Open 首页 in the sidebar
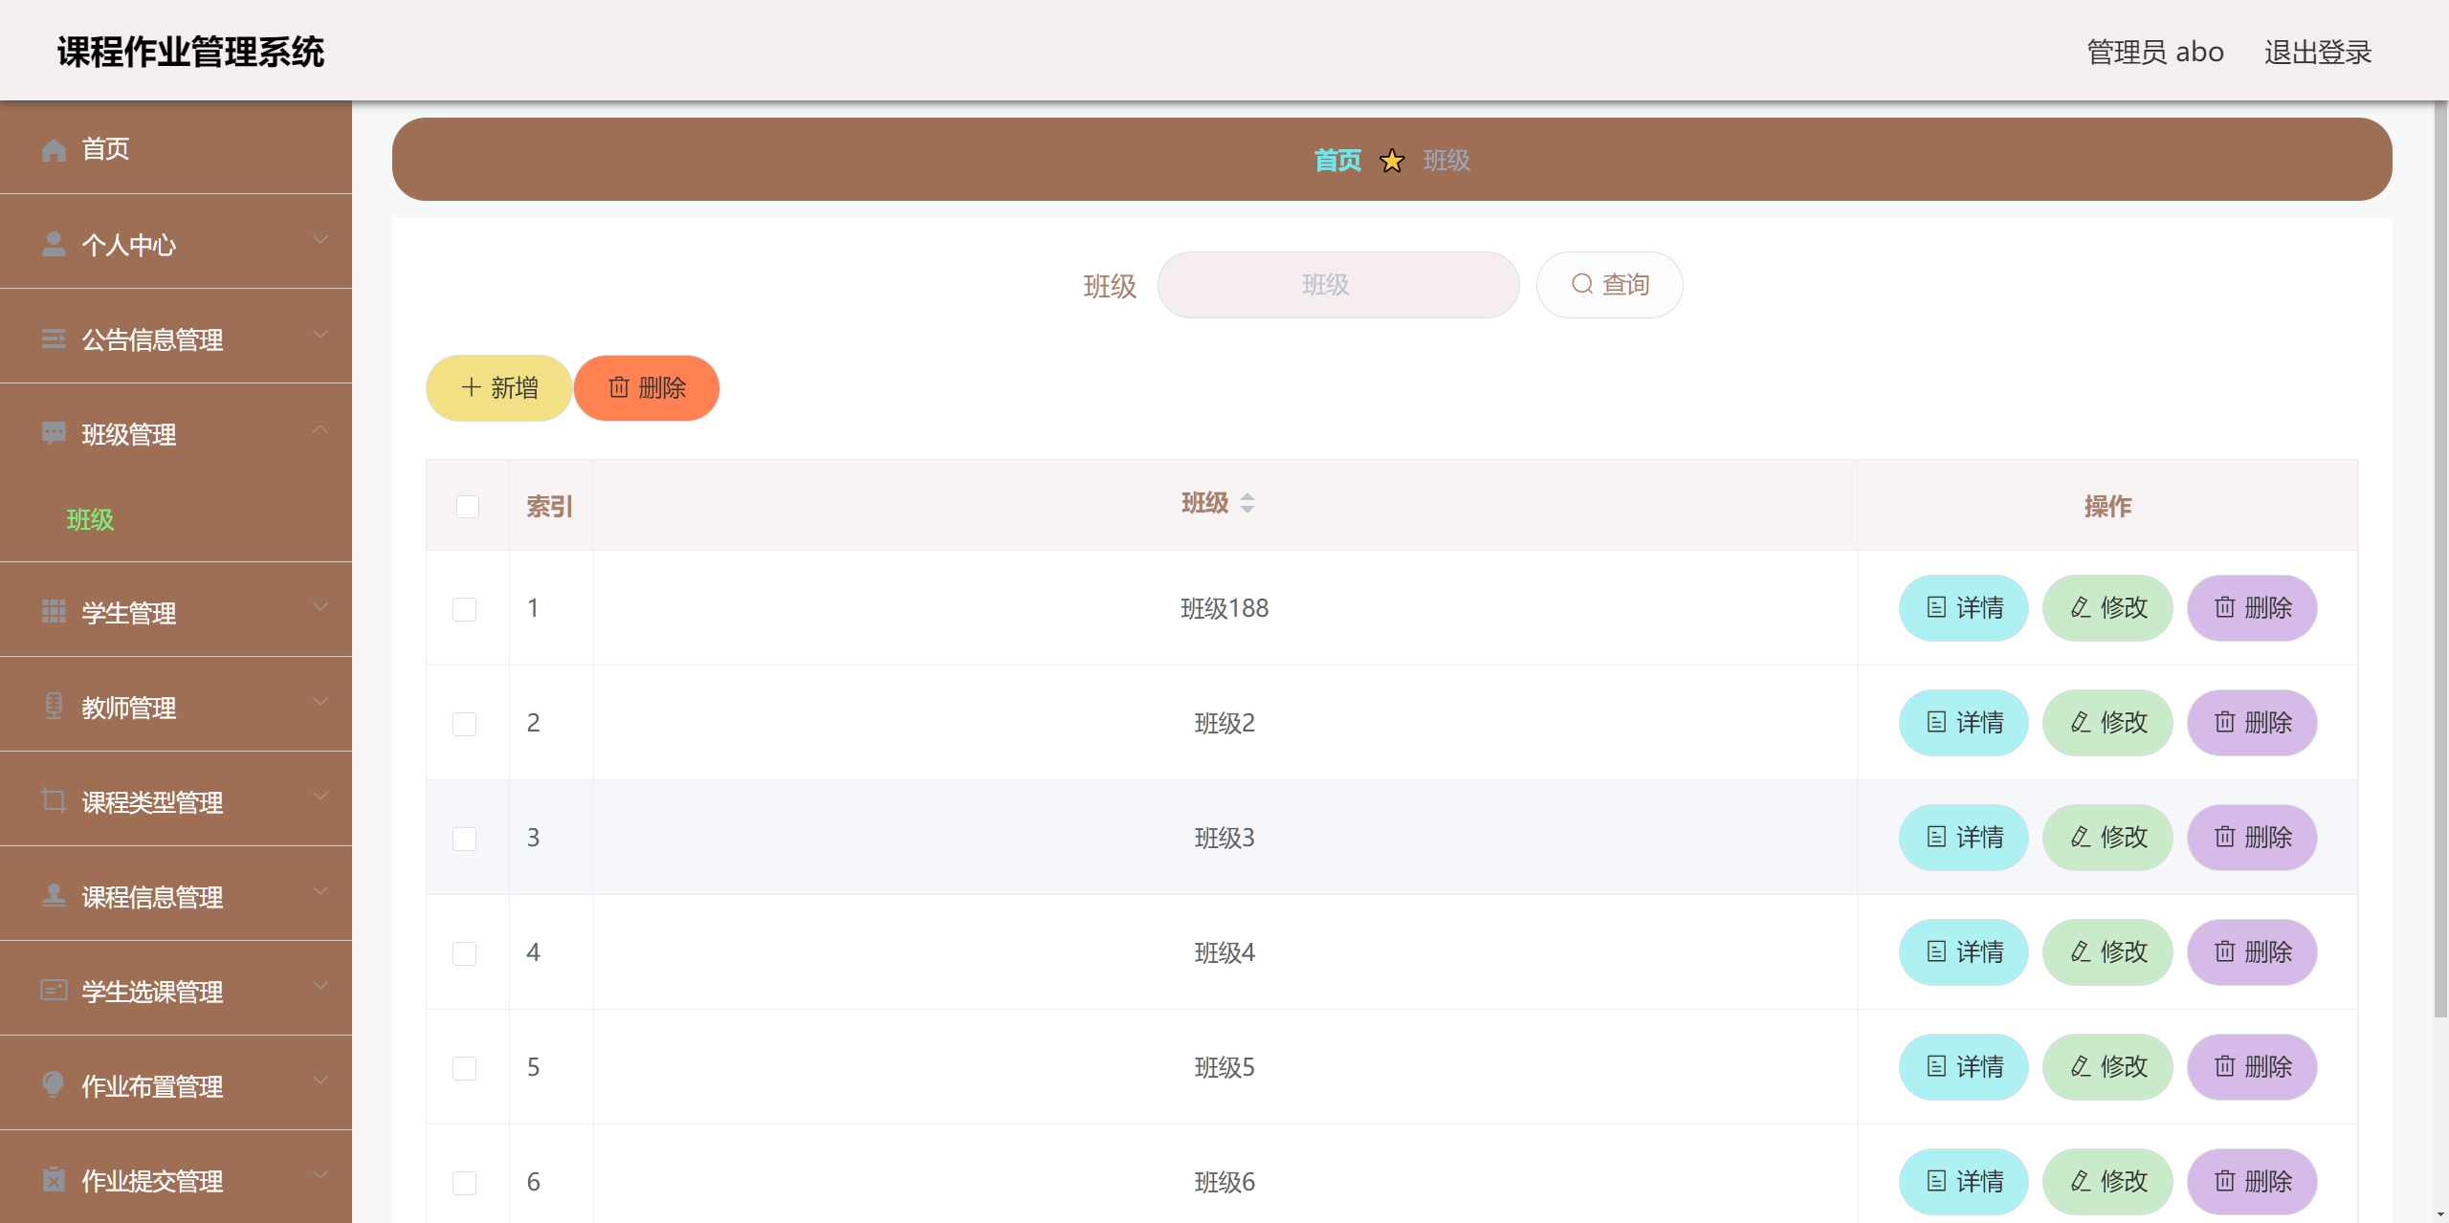Image resolution: width=2449 pixels, height=1223 pixels. click(x=176, y=148)
